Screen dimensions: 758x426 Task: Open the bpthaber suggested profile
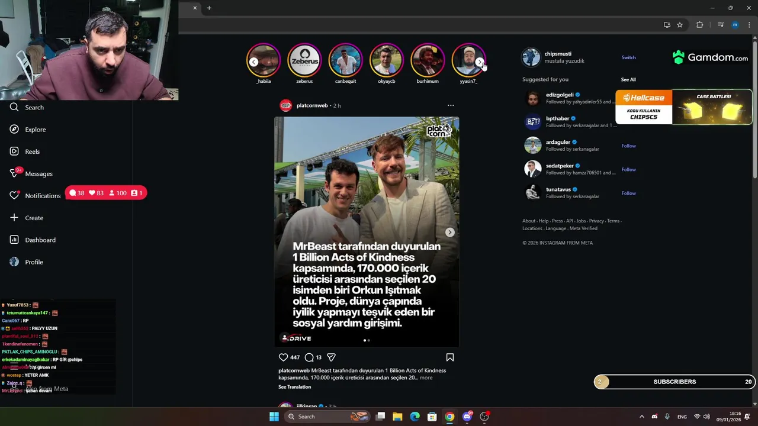(x=557, y=118)
